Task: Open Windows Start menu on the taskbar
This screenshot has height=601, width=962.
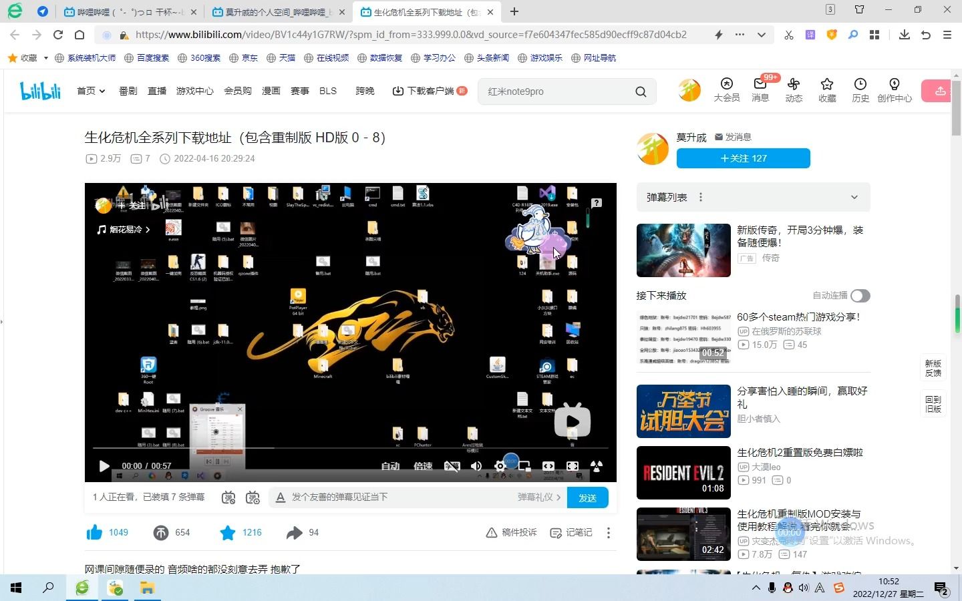Action: (16, 588)
